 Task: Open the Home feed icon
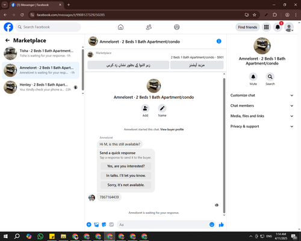tap(120, 27)
